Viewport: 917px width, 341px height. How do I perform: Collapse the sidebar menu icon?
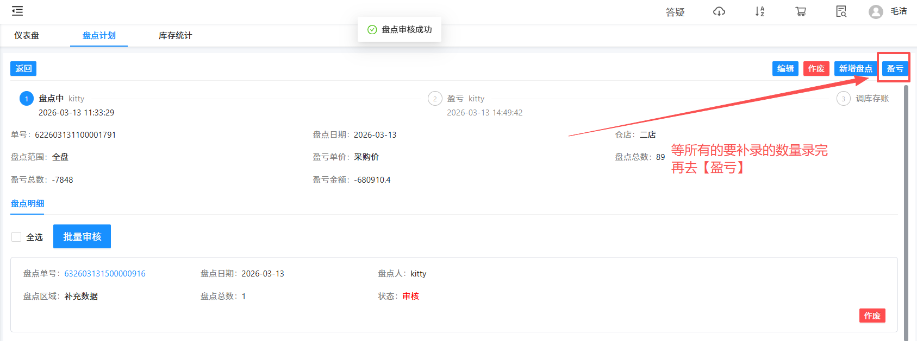click(x=17, y=11)
